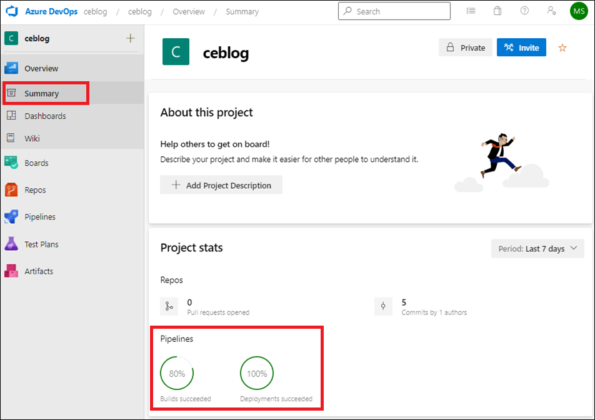Click the Deployments succeeded label
The image size is (595, 420).
pos(276,399)
